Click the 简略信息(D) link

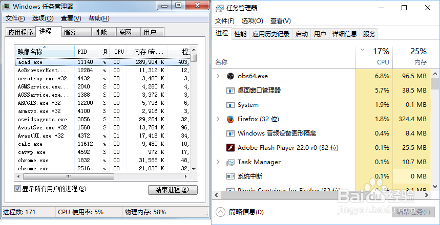pyautogui.click(x=246, y=212)
